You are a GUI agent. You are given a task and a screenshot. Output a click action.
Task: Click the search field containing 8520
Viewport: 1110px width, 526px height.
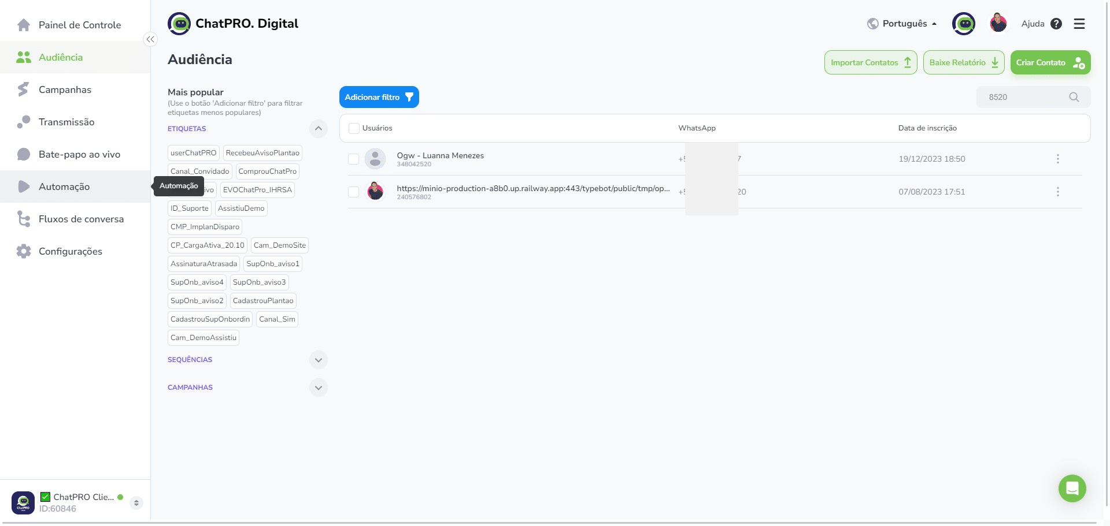point(1034,97)
